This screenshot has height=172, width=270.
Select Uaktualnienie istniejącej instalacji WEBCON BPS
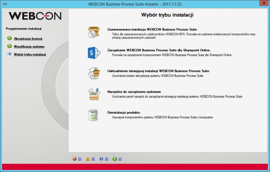(158, 71)
